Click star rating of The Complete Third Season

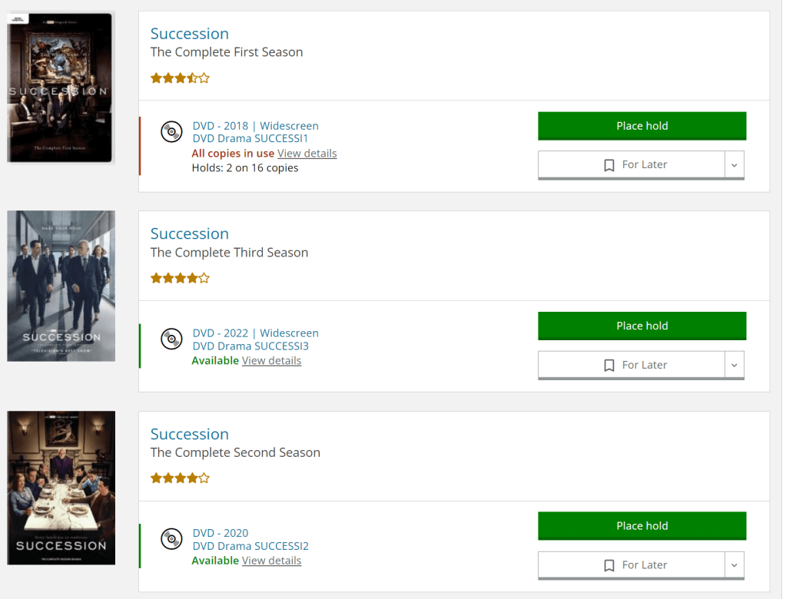[x=180, y=278]
